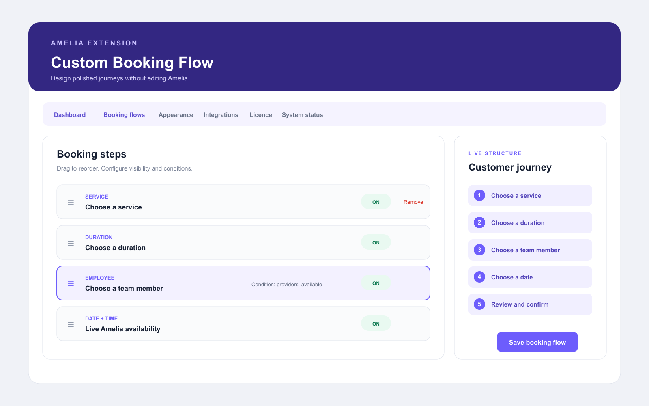Click the Drag to reorder instruction text
649x406 pixels.
pyautogui.click(x=125, y=168)
